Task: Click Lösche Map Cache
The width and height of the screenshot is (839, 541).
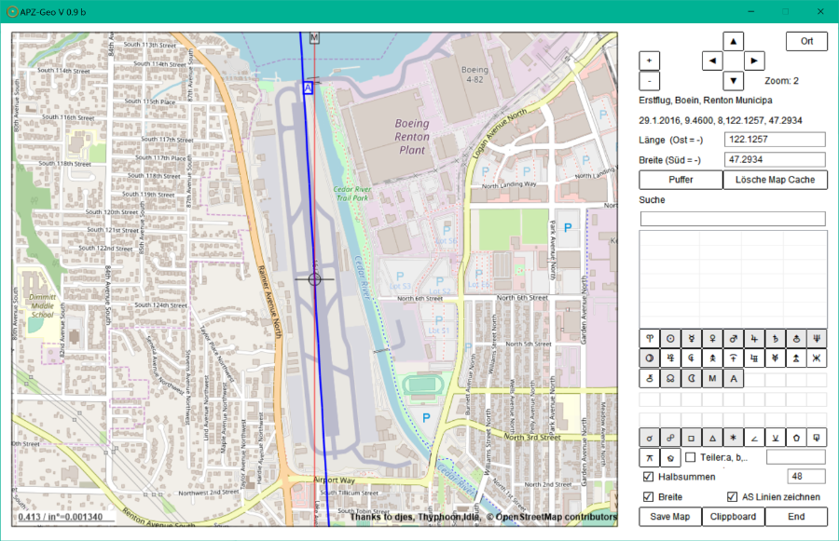Action: [775, 180]
